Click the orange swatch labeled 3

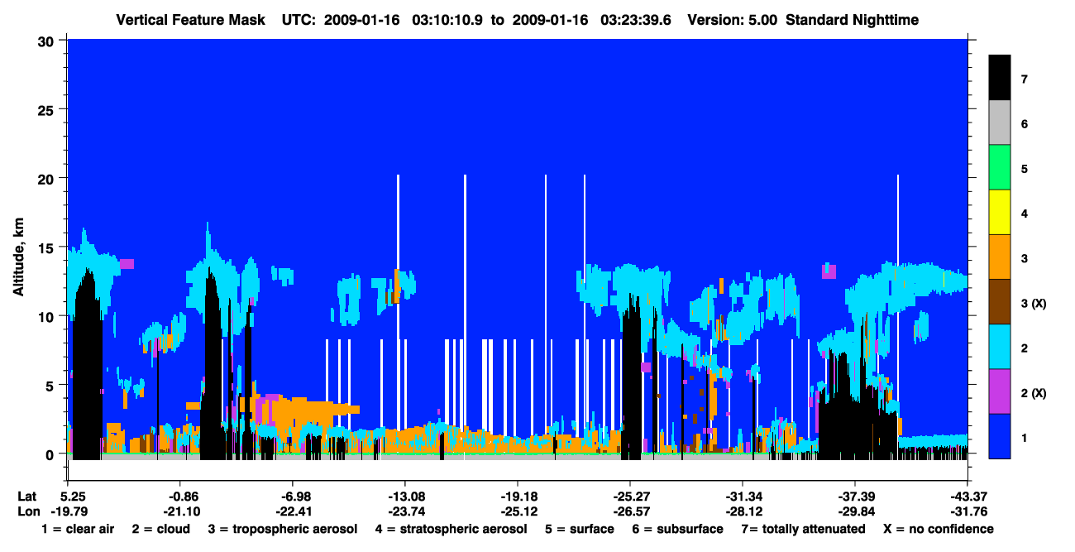coord(1000,257)
